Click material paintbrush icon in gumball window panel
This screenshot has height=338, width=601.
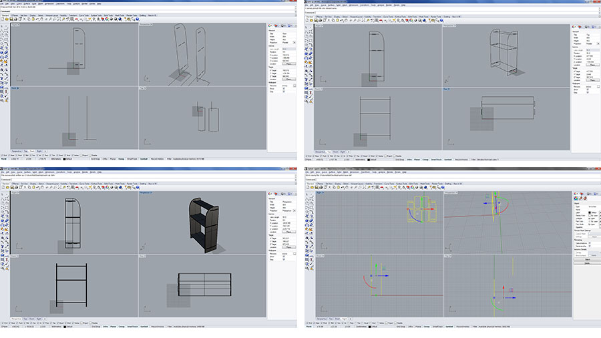(x=580, y=198)
